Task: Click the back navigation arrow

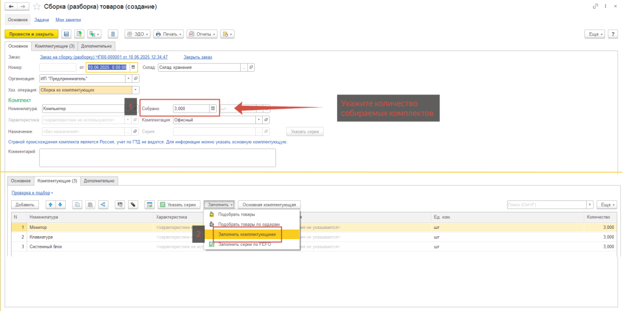Action: [x=10, y=7]
